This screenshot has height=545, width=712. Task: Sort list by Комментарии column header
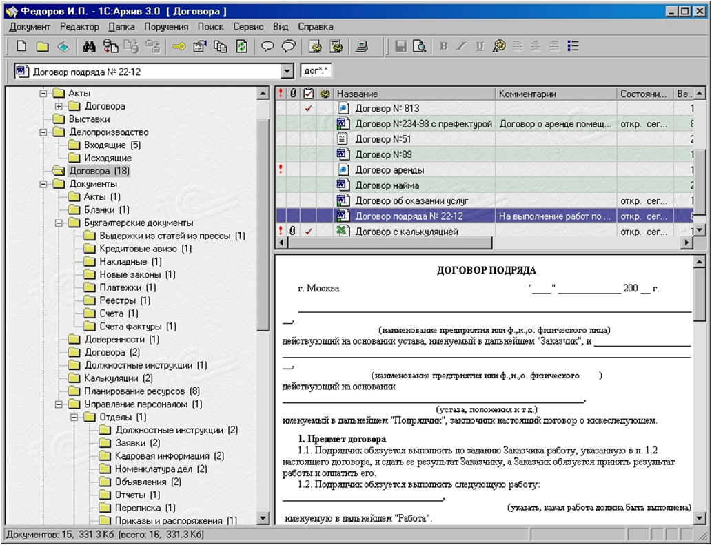(556, 94)
